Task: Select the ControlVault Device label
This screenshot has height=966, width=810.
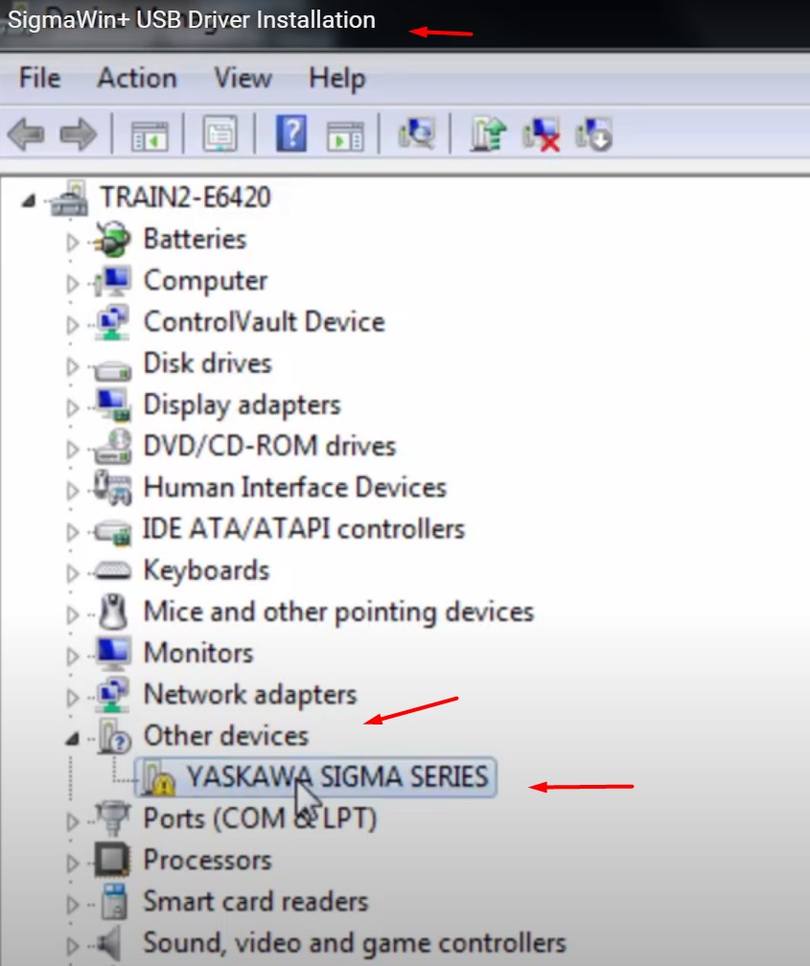Action: (x=265, y=322)
